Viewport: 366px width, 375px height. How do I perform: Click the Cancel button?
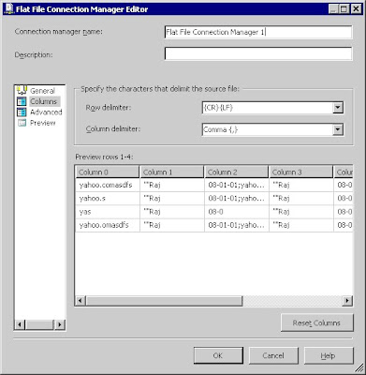point(273,355)
